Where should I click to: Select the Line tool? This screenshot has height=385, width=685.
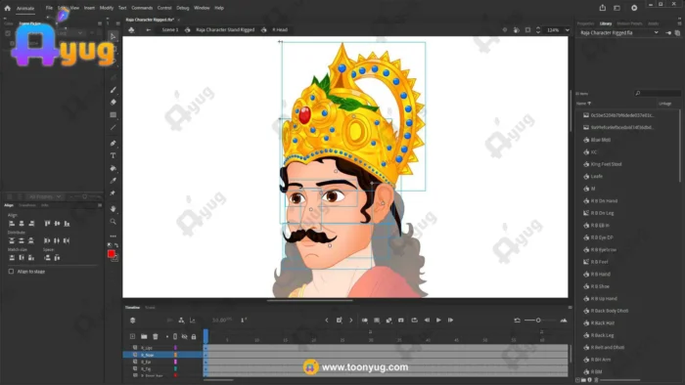pyautogui.click(x=114, y=127)
